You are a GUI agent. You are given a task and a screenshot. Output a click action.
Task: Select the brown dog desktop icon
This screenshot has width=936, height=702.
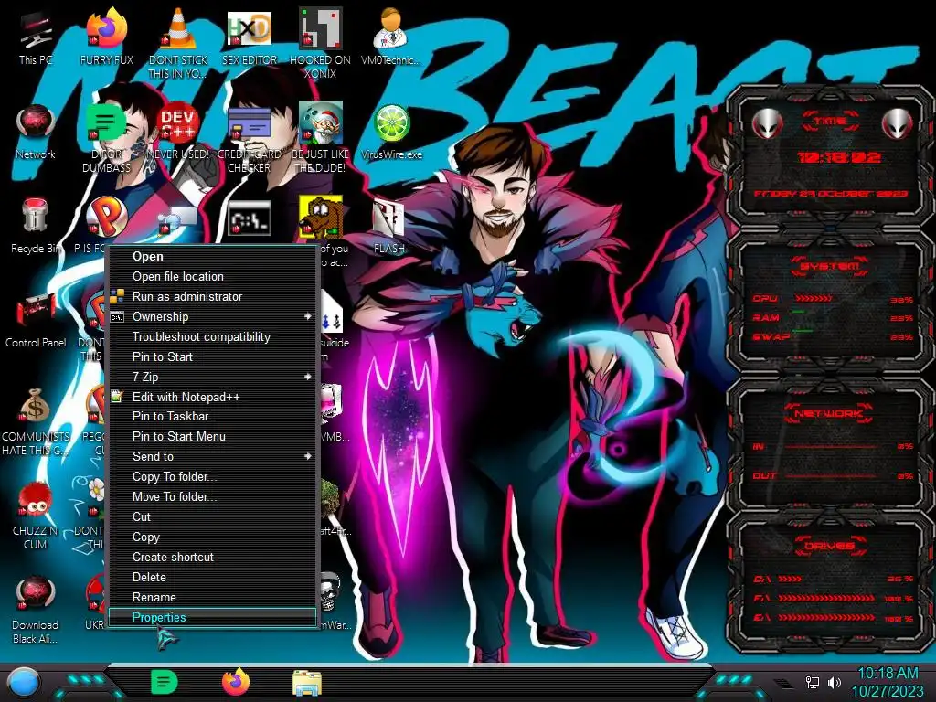click(321, 217)
